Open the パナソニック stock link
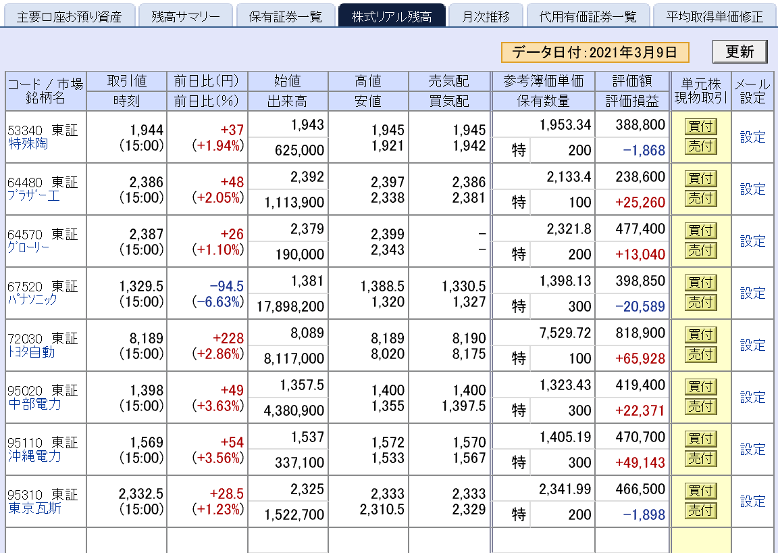 tap(32, 299)
